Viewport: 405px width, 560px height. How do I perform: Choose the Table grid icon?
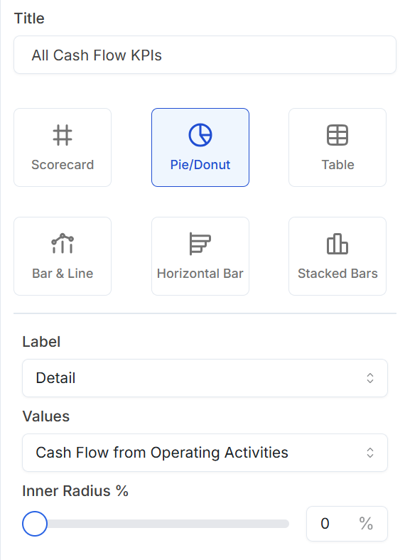337,135
